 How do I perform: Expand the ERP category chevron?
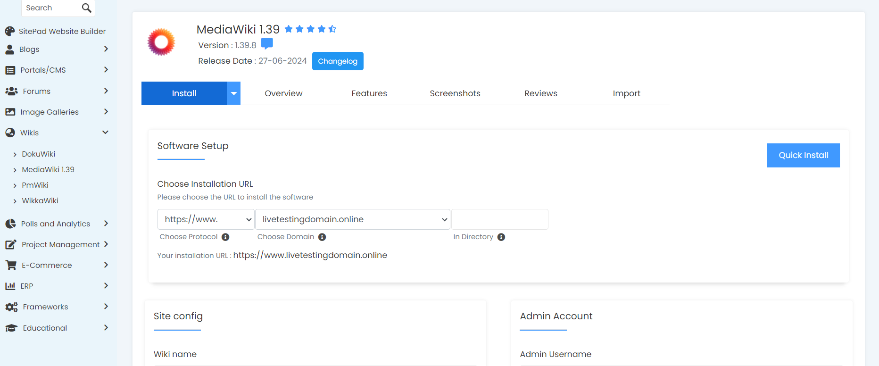(x=106, y=286)
